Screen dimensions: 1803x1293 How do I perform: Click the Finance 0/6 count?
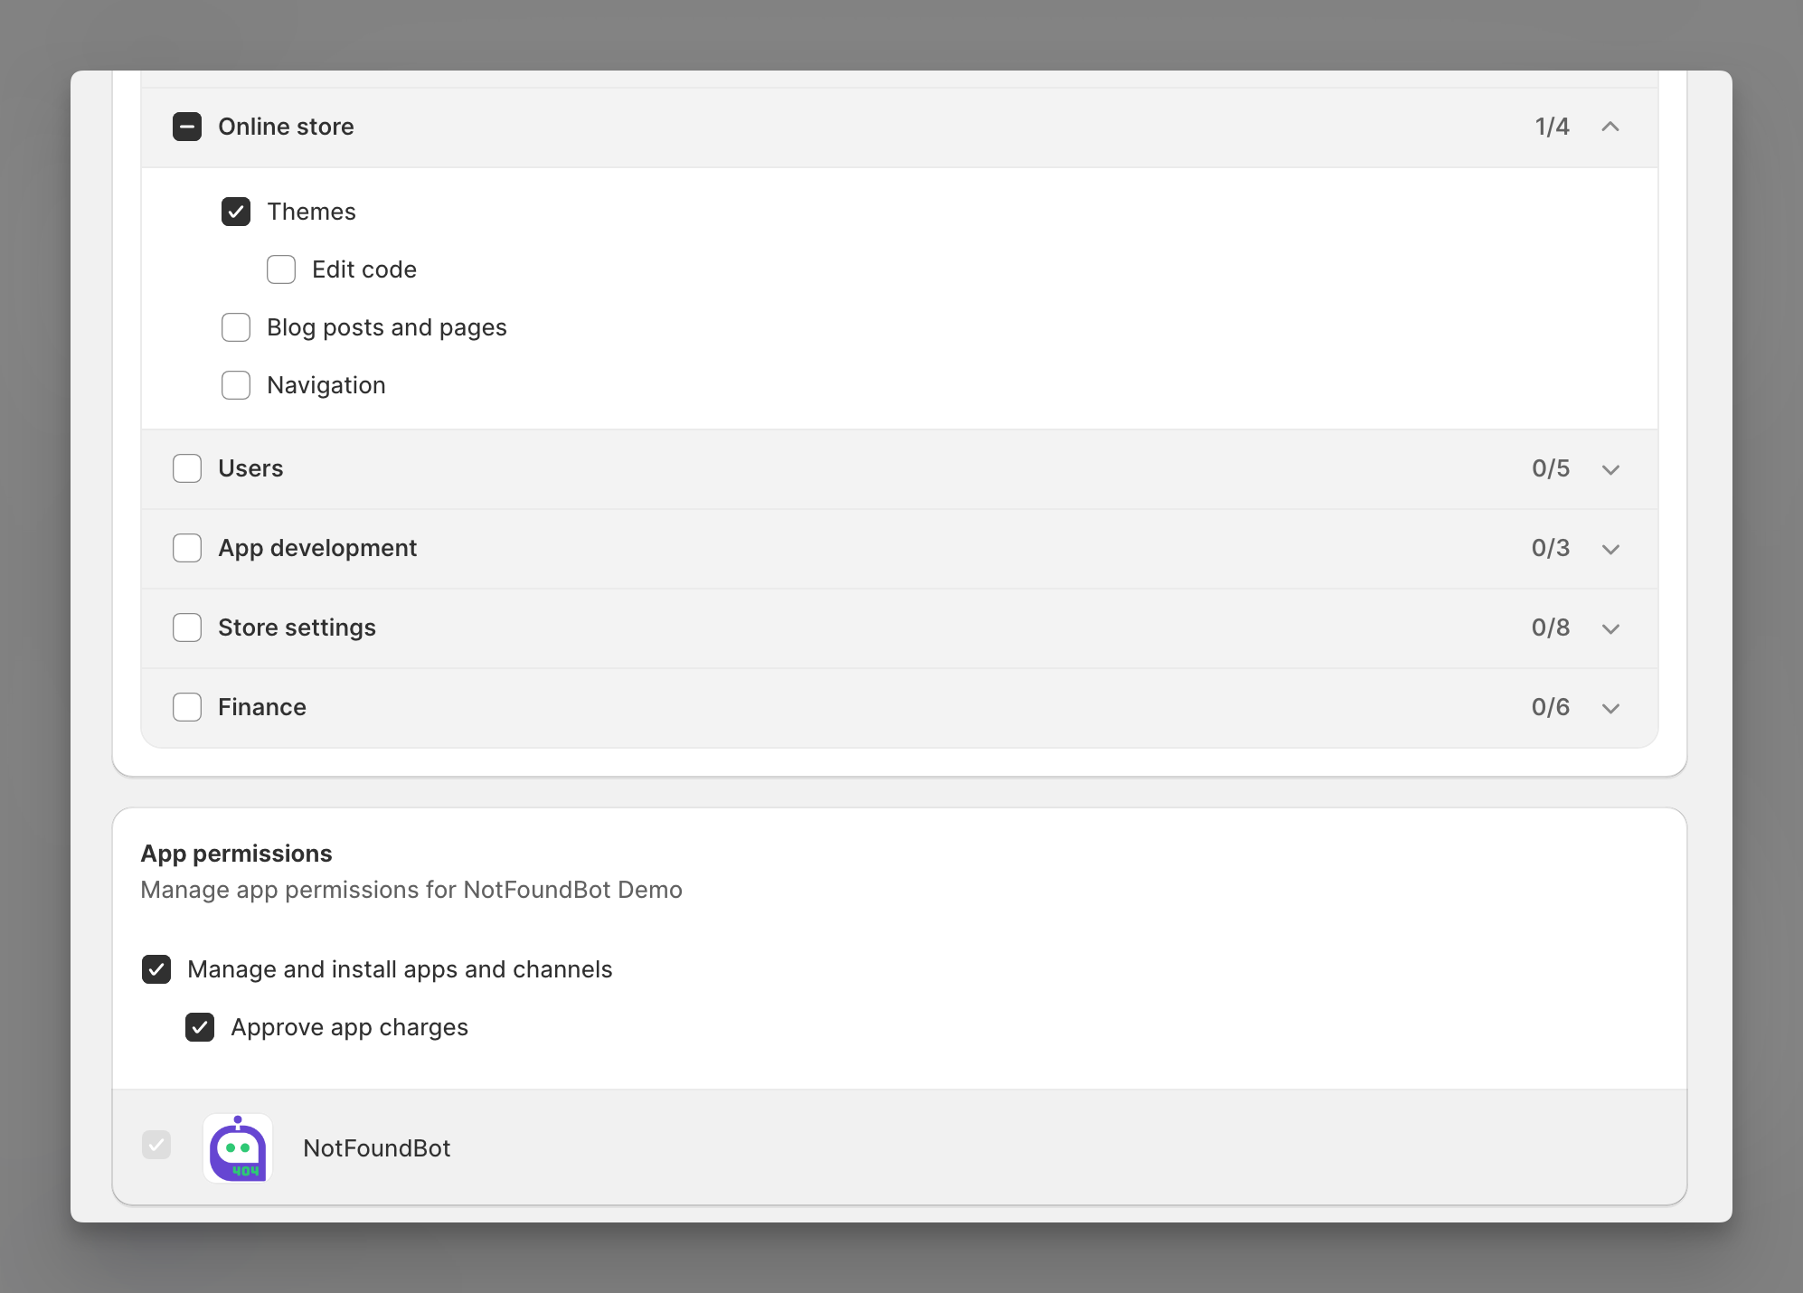click(x=1551, y=707)
